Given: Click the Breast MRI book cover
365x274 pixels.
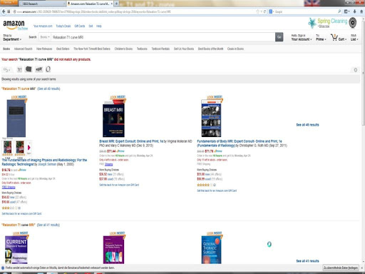Looking at the screenshot, I should (113, 118).
